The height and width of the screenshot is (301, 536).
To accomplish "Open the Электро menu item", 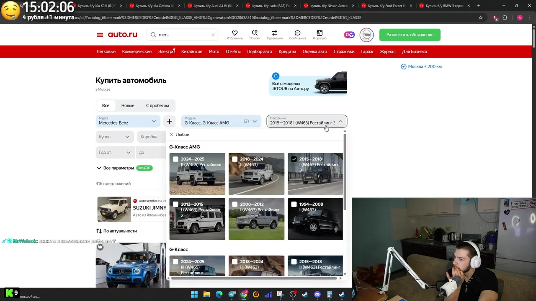I will pos(166,51).
